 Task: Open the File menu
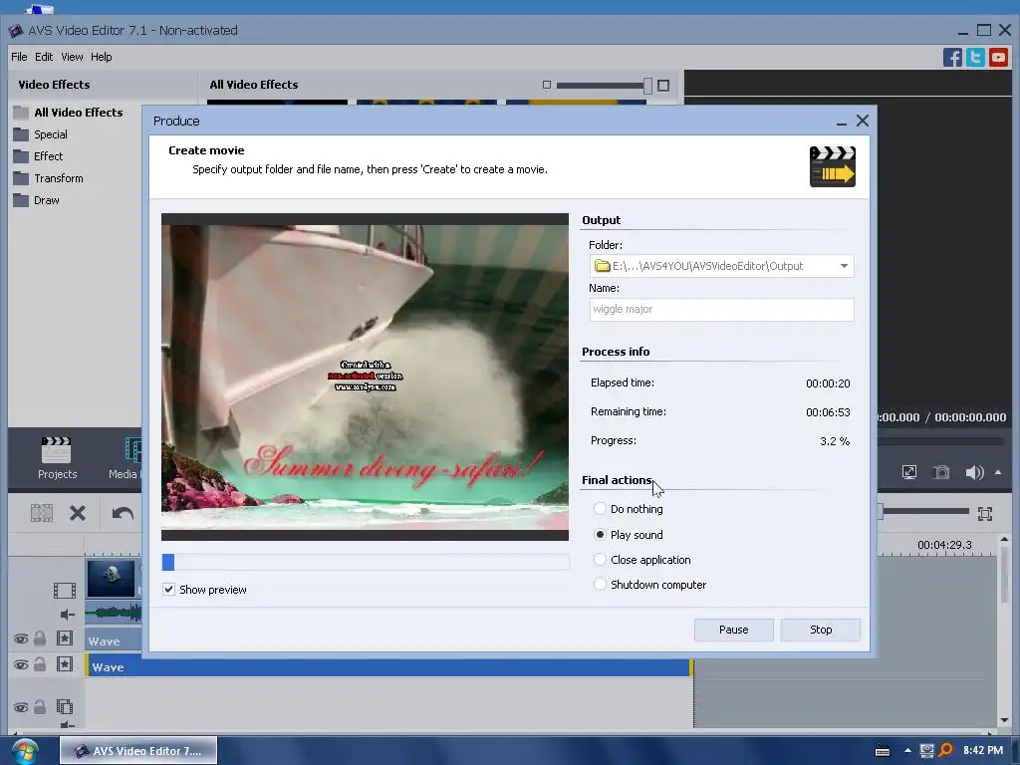point(19,57)
